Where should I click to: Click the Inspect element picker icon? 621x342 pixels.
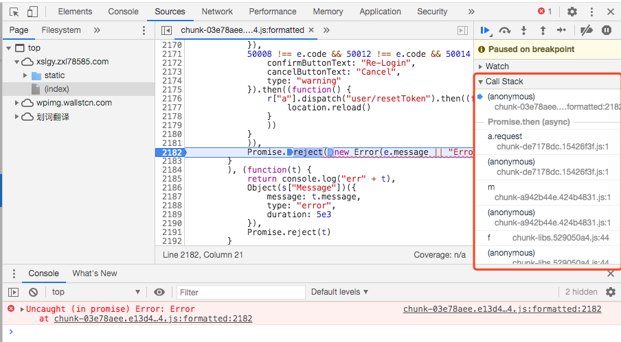coord(14,12)
